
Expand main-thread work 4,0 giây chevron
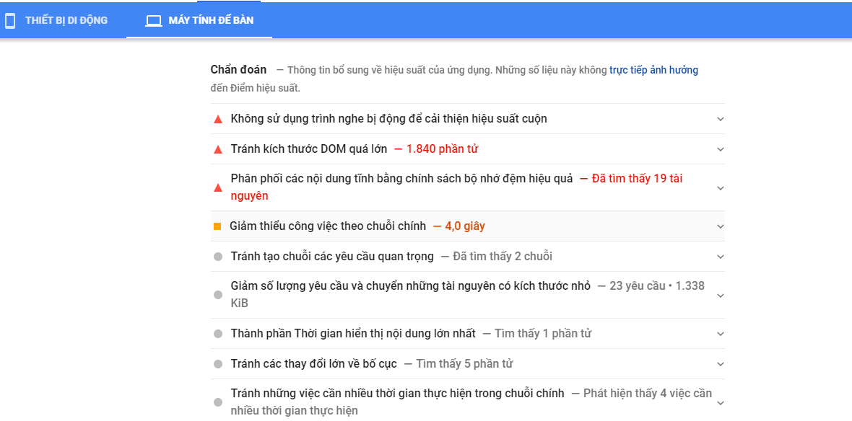[721, 226]
